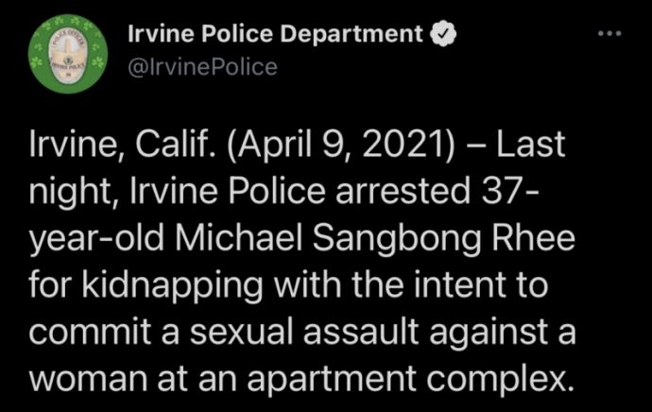The height and width of the screenshot is (412, 652).
Task: Click the word arrested in the tweet
Action: (403, 192)
